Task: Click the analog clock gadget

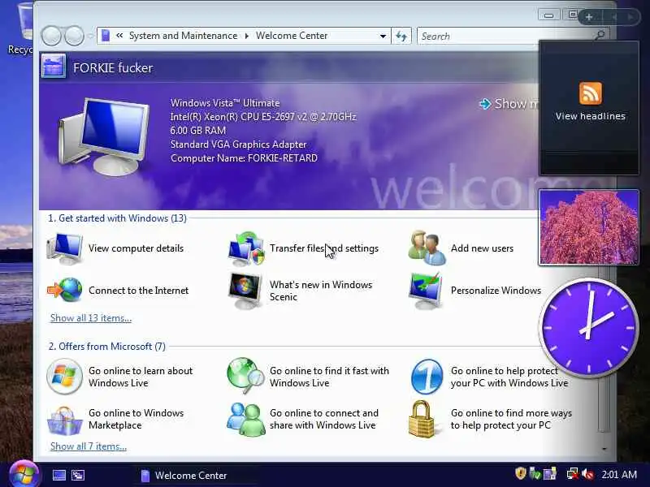Action: pyautogui.click(x=589, y=328)
